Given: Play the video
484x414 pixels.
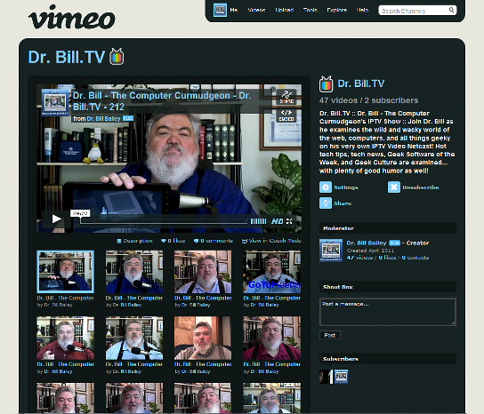Looking at the screenshot, I should coord(56,219).
